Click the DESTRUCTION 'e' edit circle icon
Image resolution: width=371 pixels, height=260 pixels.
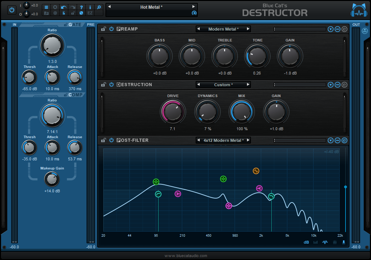pos(344,85)
